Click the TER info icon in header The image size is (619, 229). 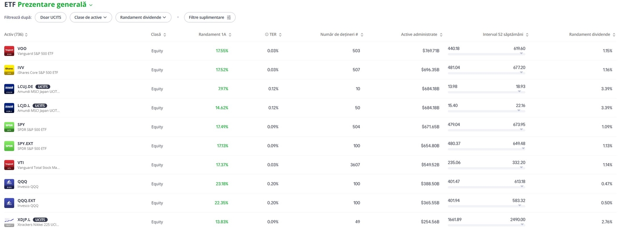point(267,34)
